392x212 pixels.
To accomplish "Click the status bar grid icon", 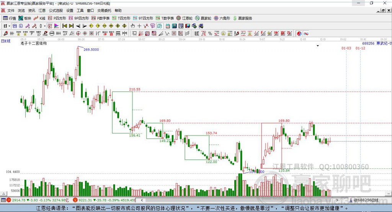I will [3, 200].
